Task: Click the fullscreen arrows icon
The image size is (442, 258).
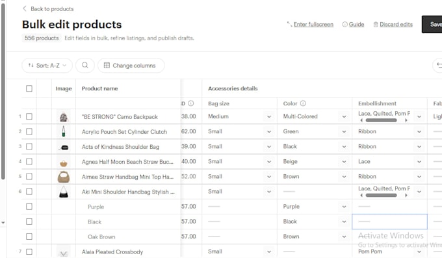Action: [289, 24]
